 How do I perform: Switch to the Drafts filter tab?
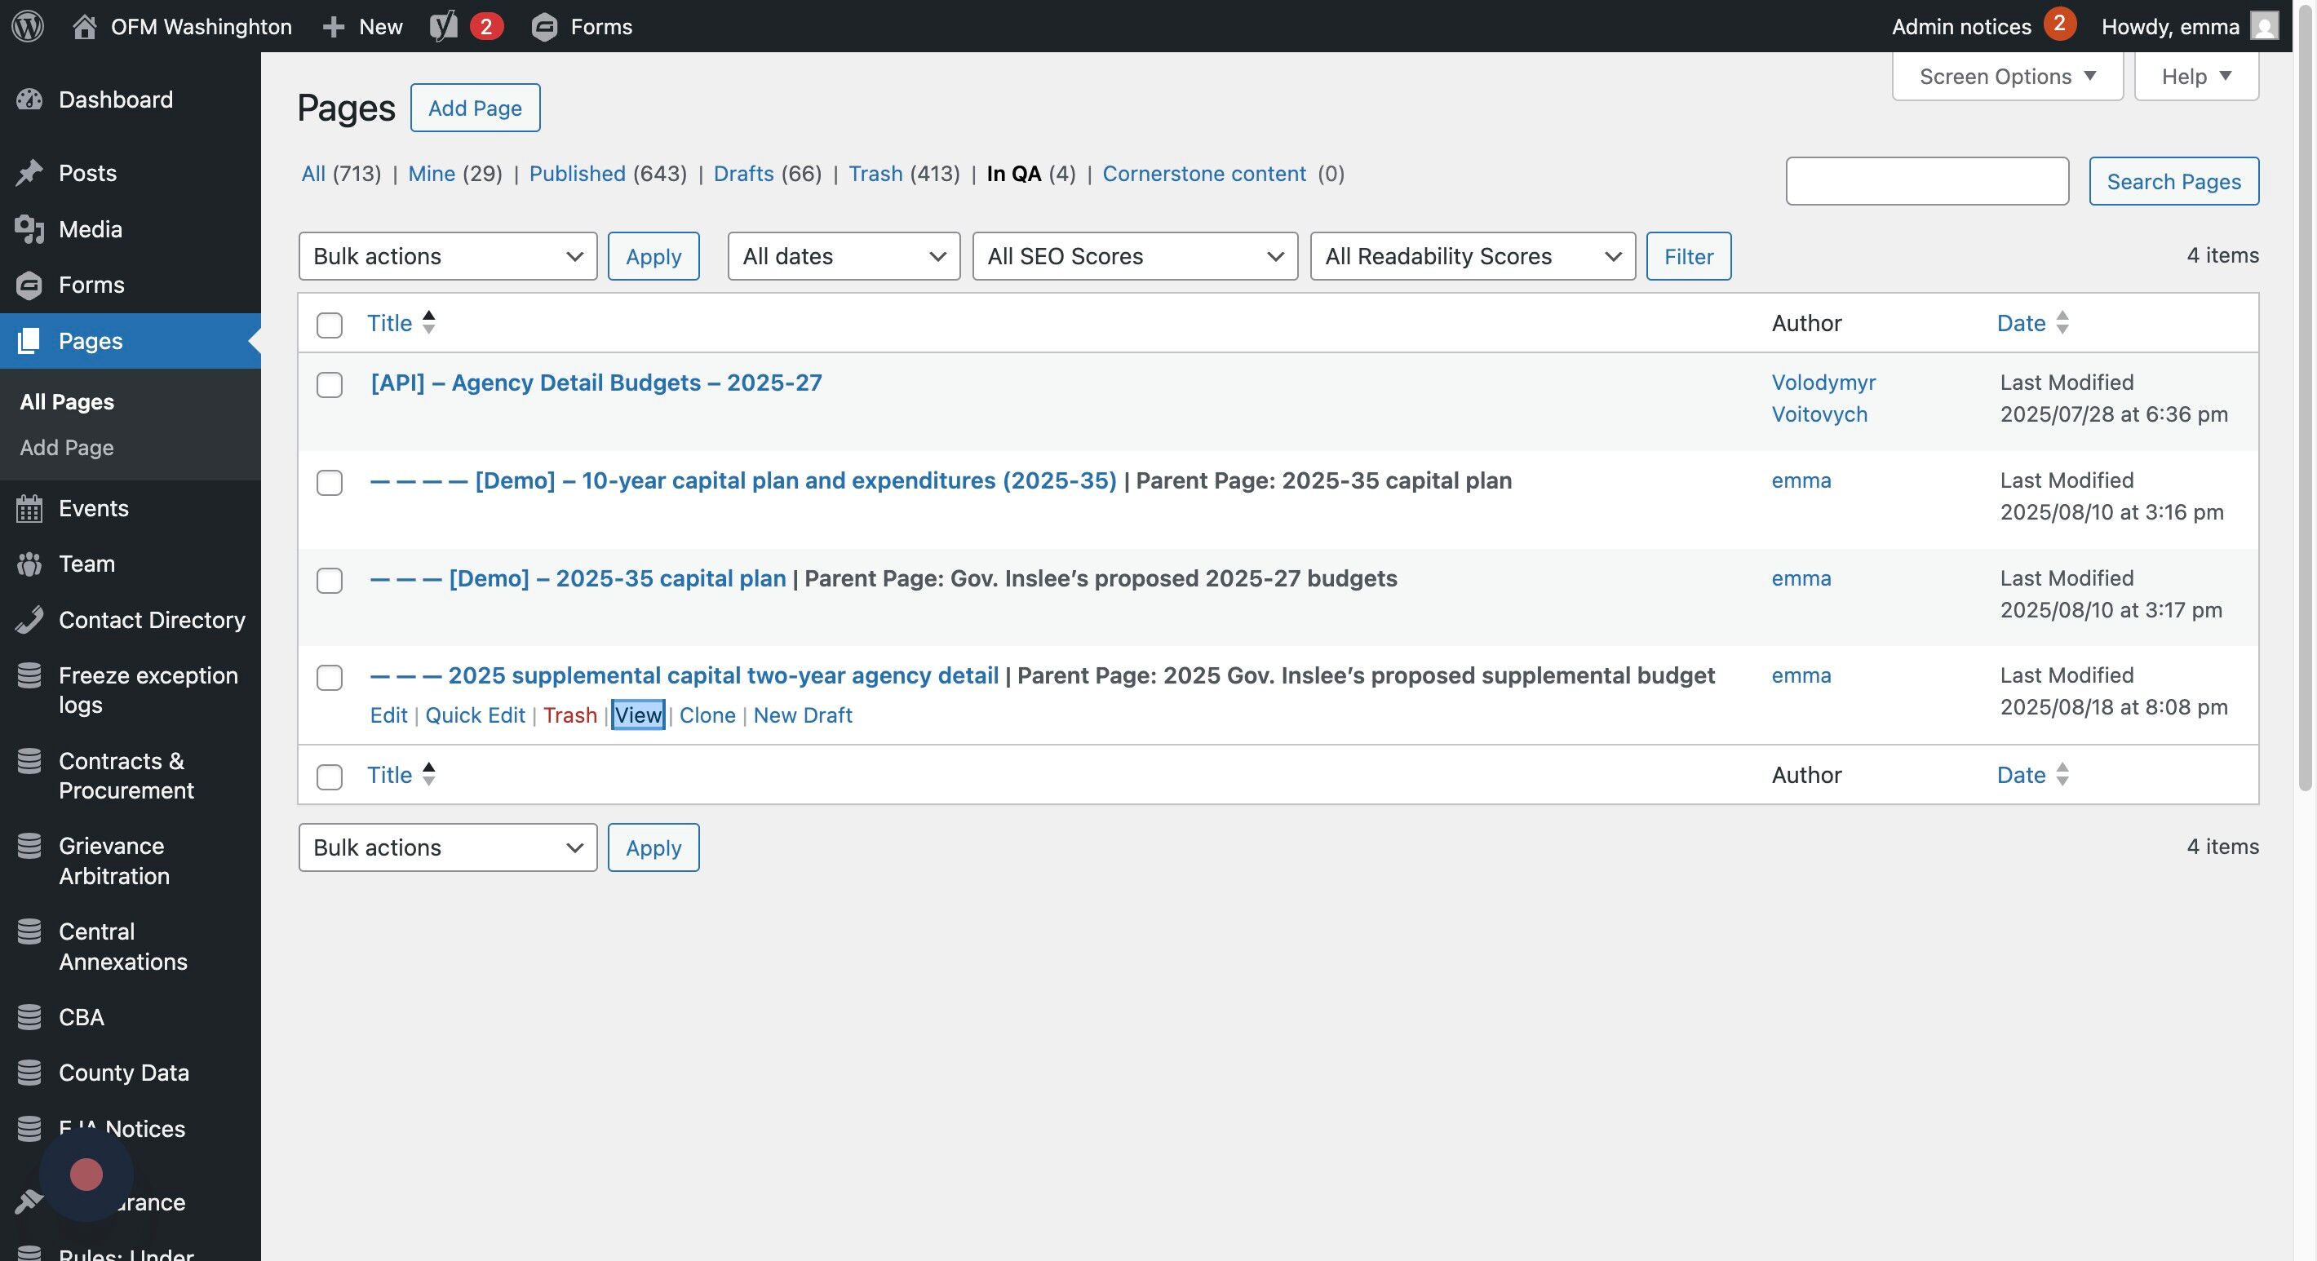pyautogui.click(x=743, y=174)
